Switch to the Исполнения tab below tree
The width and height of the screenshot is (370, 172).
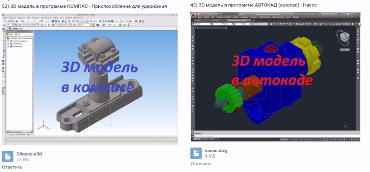21,134
